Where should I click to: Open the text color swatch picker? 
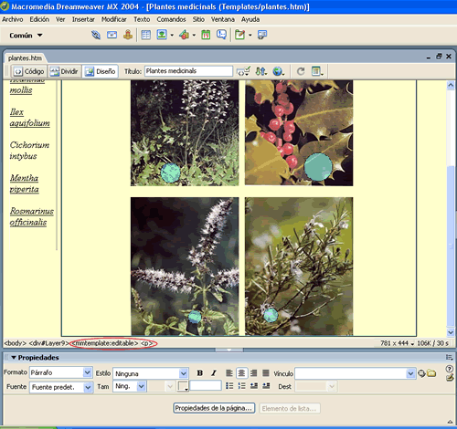click(x=183, y=386)
